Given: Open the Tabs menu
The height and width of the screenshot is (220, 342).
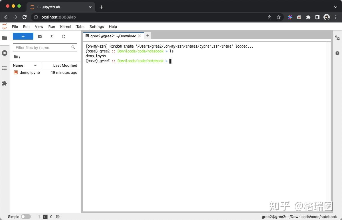Looking at the screenshot, I should (x=80, y=27).
